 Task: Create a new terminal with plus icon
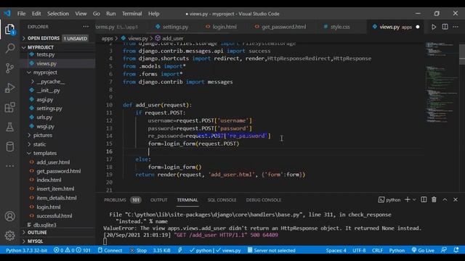(x=407, y=200)
